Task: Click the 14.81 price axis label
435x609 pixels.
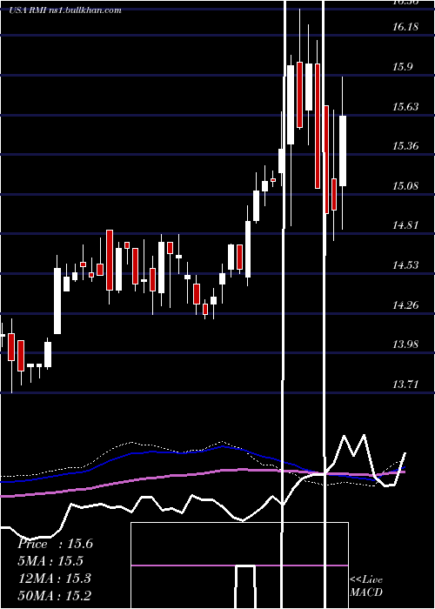Action: coord(405,225)
